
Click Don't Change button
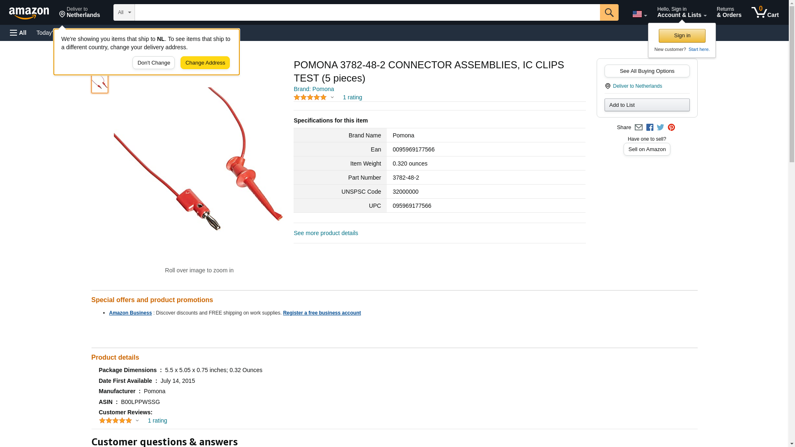click(x=154, y=63)
